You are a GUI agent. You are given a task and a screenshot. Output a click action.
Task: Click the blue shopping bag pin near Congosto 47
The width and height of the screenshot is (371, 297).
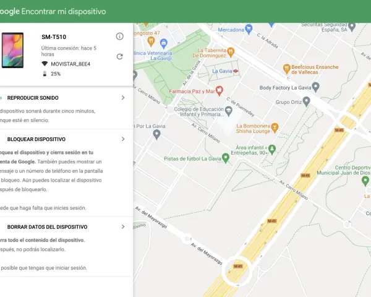(163, 43)
